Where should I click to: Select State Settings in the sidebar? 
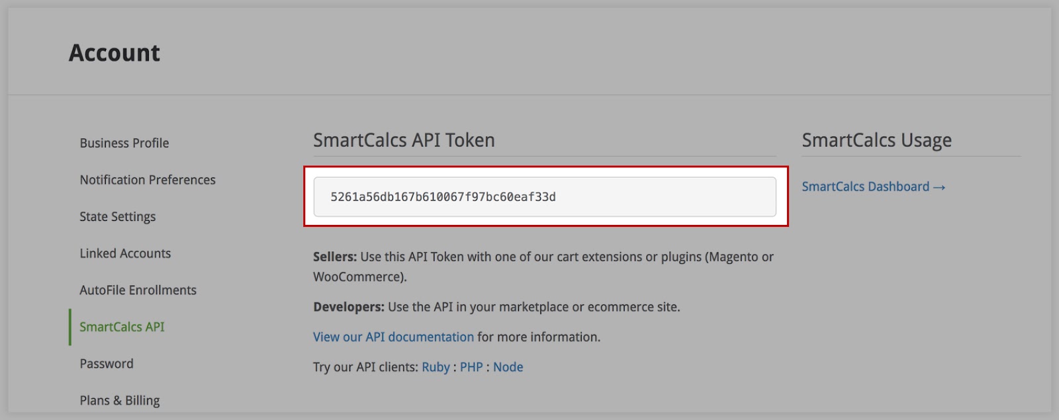118,217
